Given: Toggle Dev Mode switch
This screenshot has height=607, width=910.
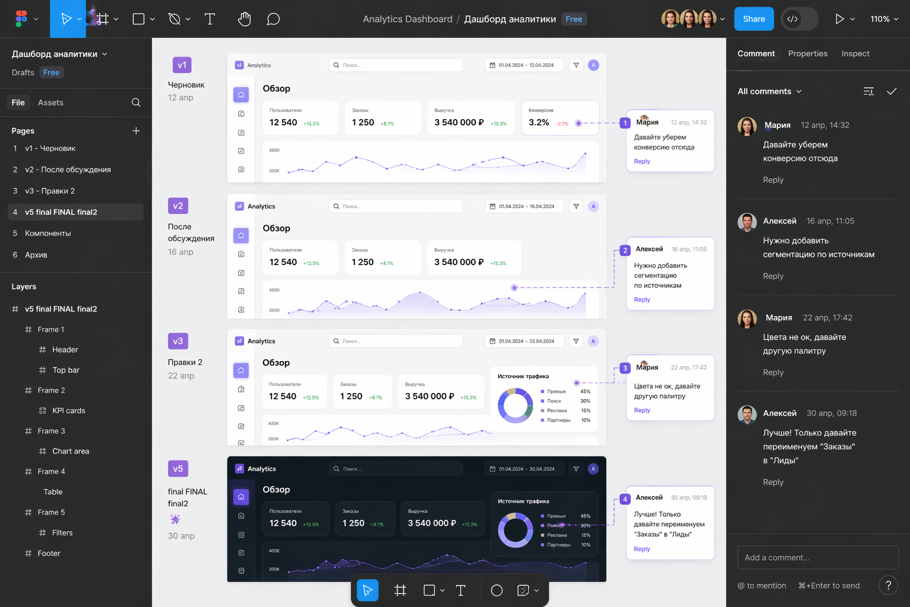Looking at the screenshot, I should click(x=799, y=19).
